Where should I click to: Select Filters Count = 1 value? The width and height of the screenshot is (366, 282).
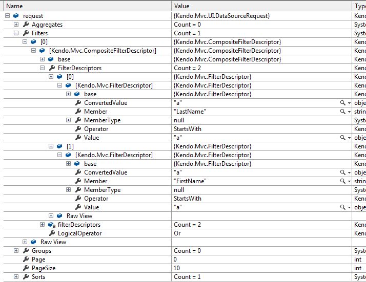point(187,33)
